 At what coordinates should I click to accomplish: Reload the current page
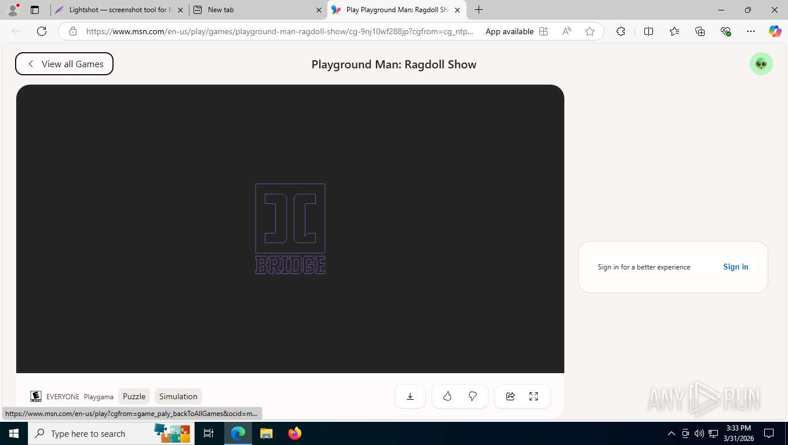click(x=42, y=31)
